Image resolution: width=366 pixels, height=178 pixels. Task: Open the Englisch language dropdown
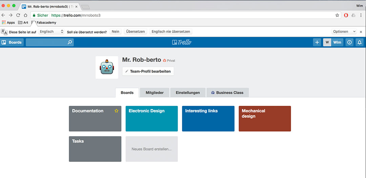click(x=52, y=32)
